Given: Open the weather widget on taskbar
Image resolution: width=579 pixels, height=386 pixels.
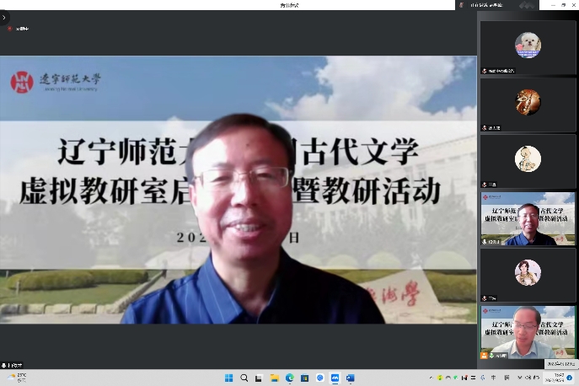Looking at the screenshot, I should (15, 378).
